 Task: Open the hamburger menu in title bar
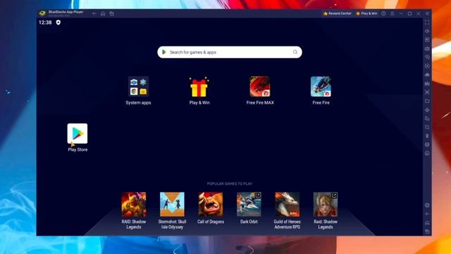tap(393, 13)
